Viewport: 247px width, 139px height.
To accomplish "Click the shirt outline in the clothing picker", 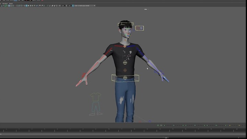I will 96,97.
